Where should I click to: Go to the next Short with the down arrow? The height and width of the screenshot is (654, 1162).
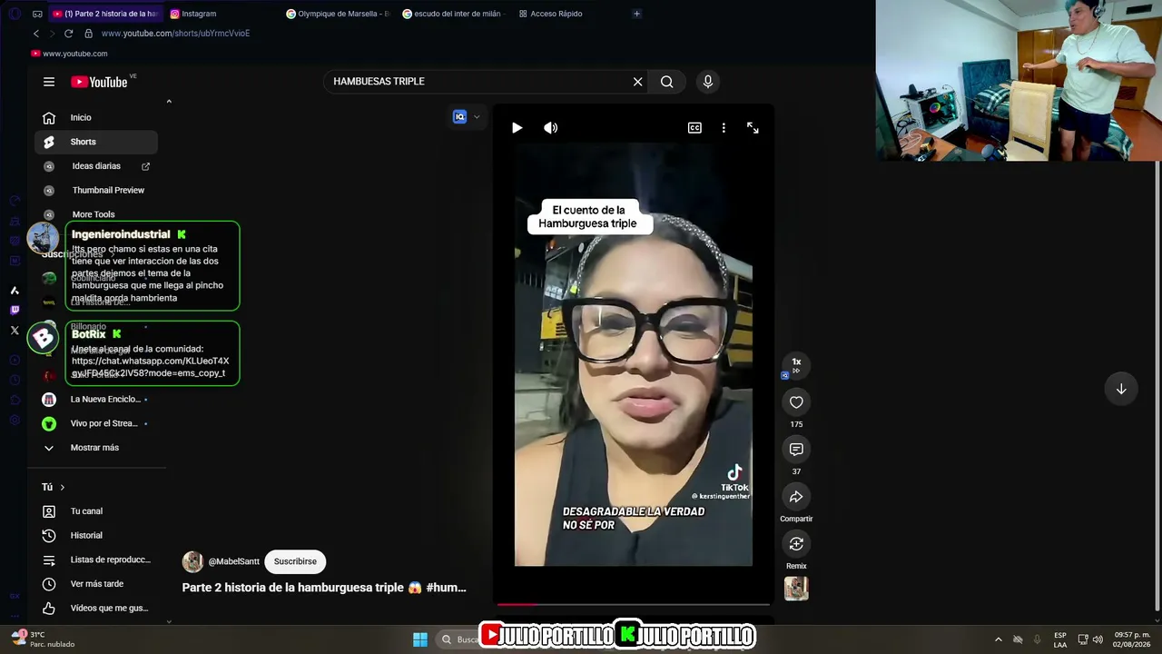[1121, 389]
